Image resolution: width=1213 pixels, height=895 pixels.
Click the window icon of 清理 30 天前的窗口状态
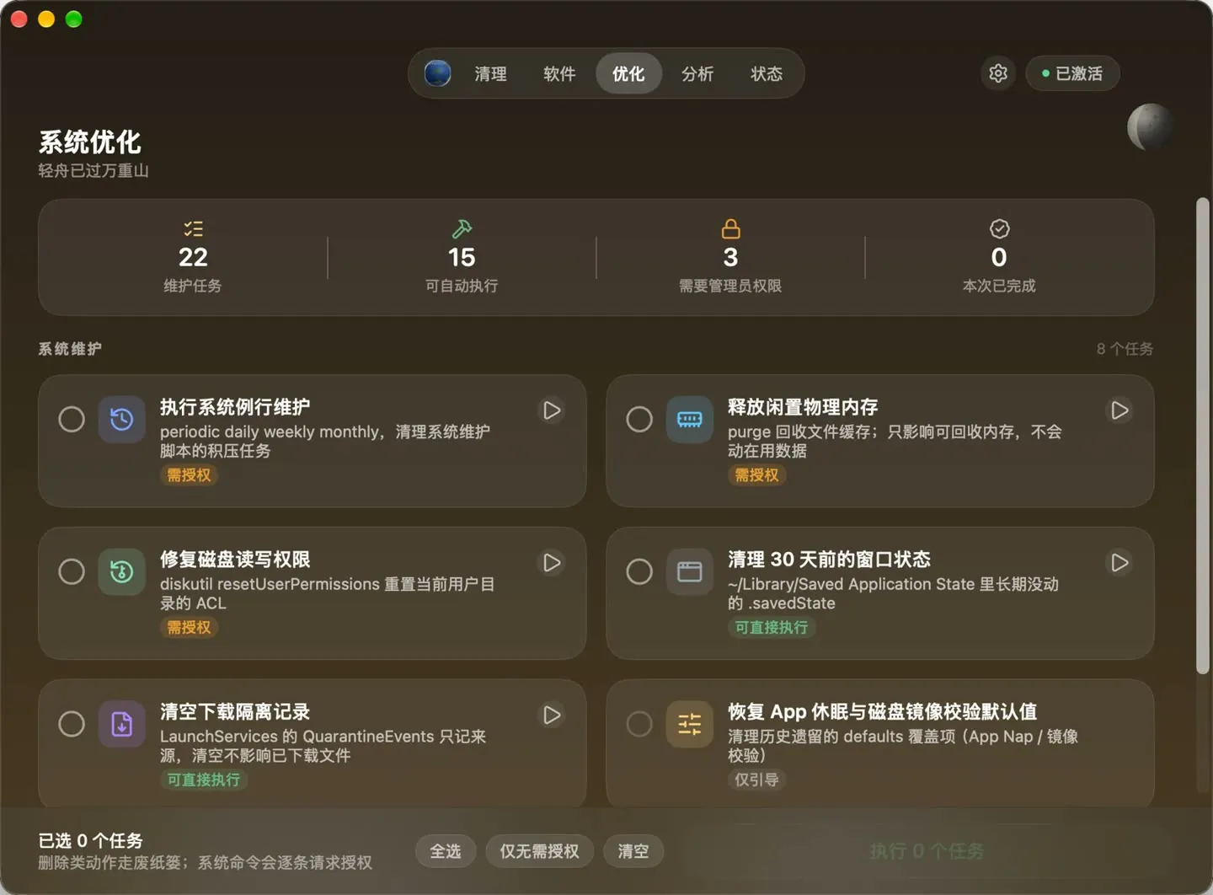[x=690, y=572]
